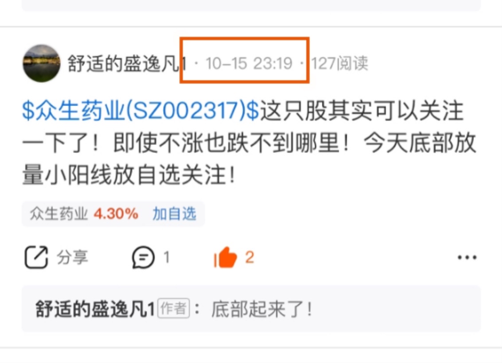
Task: Open commenter name 舒适的盛逸凡1 in reply box
Action: click(x=95, y=309)
